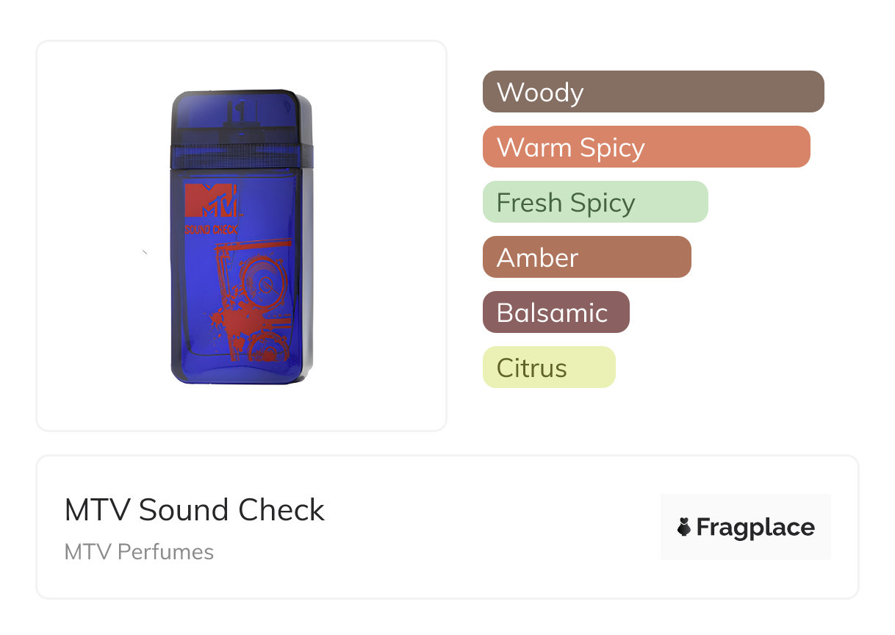This screenshot has height=635, width=895.
Task: Click the Citrus label text
Action: 532,368
